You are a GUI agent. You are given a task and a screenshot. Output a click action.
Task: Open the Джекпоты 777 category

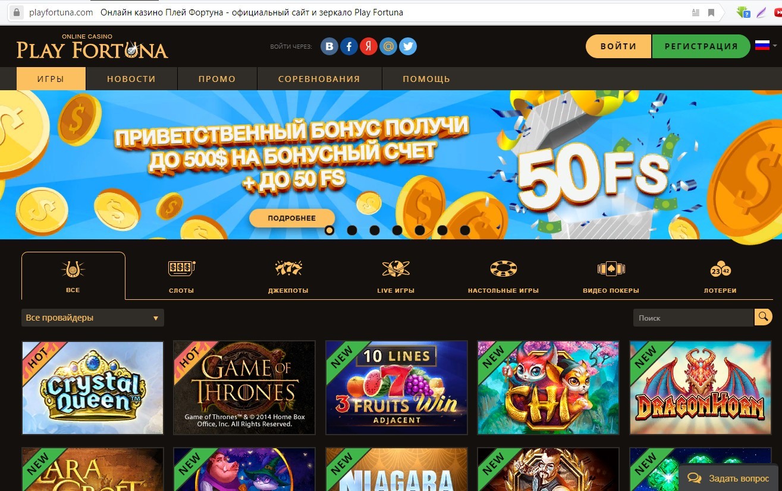288,277
